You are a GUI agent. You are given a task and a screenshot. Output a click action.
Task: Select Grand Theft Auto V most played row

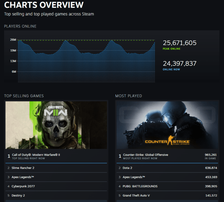pos(167,195)
